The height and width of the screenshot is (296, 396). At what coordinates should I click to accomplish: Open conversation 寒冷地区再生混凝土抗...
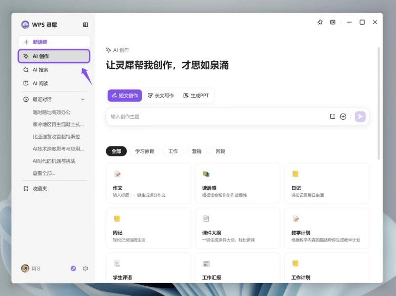[x=58, y=124]
